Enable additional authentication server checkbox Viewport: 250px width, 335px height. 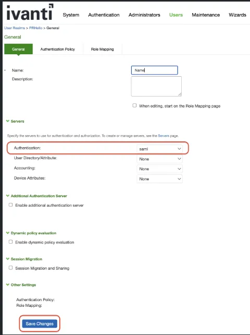10,205
